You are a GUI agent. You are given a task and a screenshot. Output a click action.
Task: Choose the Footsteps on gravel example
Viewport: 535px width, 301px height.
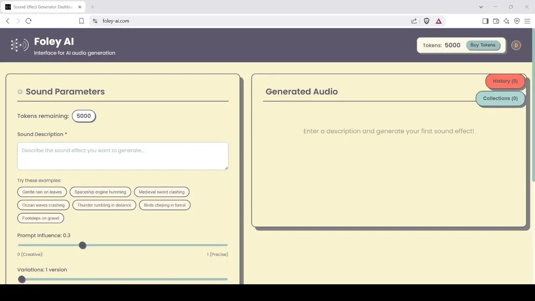pyautogui.click(x=41, y=218)
